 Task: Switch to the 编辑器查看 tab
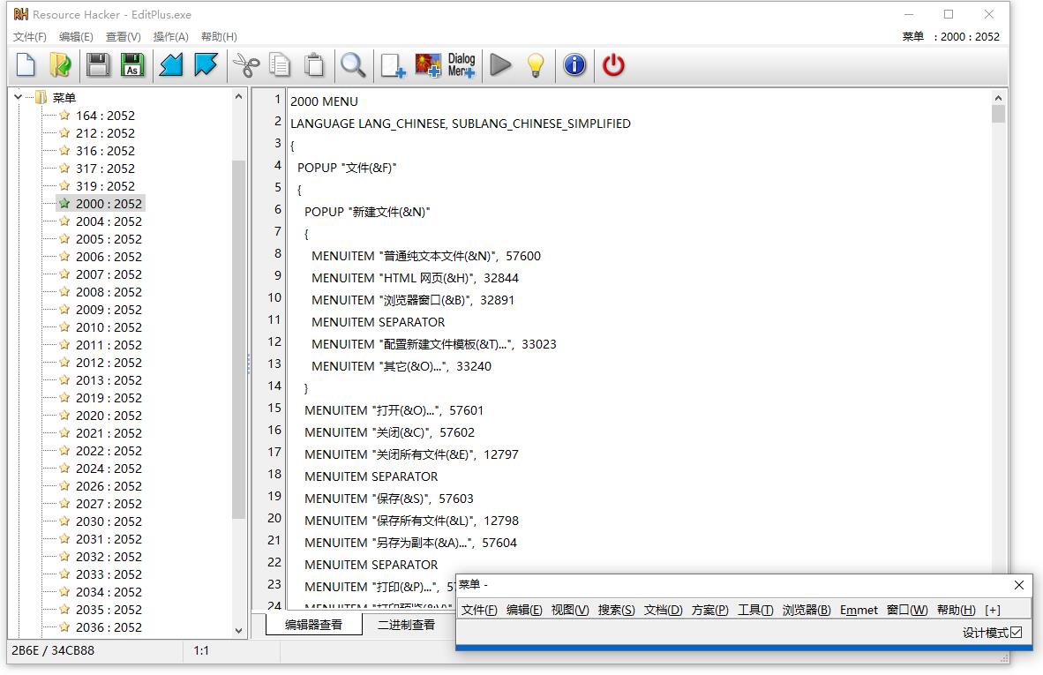coord(313,625)
